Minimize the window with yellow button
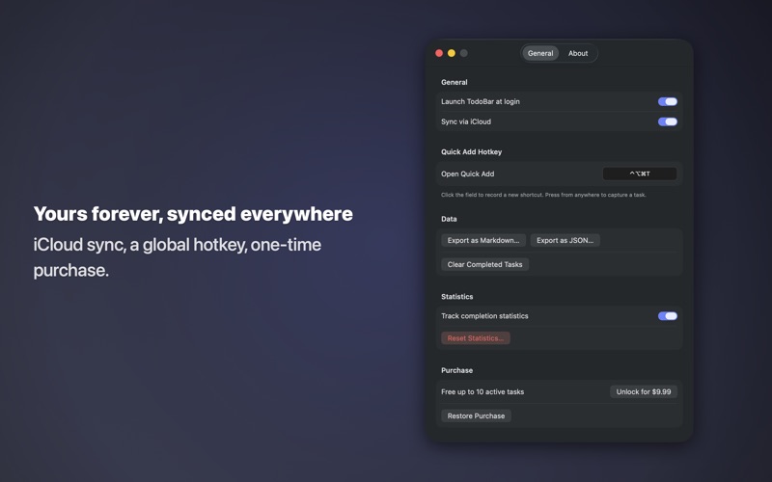Screen dimensions: 772x482 [452, 53]
